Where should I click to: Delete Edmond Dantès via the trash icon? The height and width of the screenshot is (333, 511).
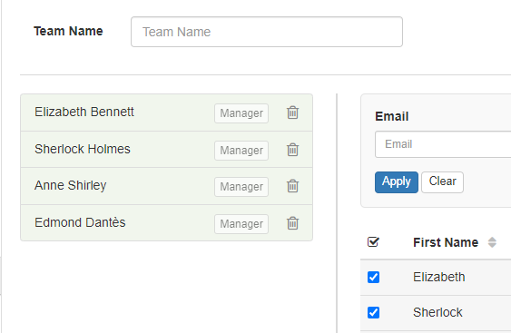[x=292, y=223]
